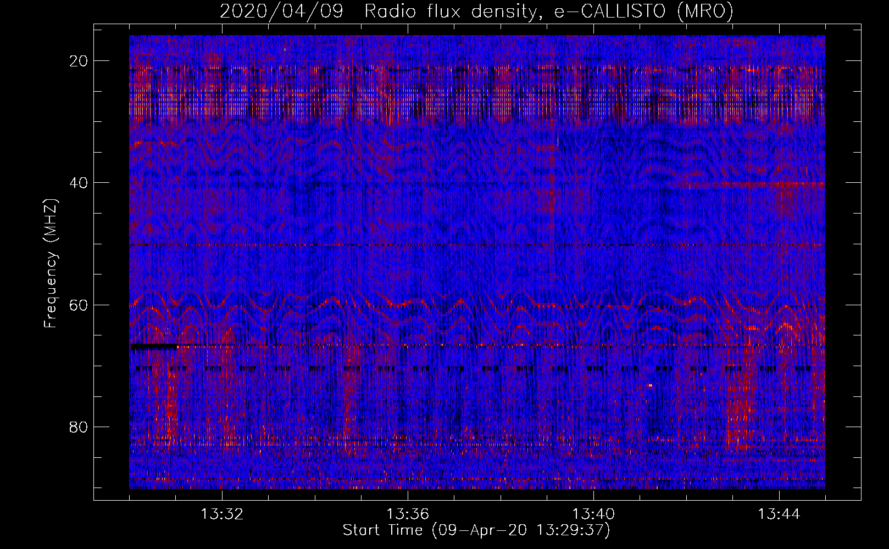Click the 13:32 time tick label
The height and width of the screenshot is (549, 889).
click(x=222, y=514)
